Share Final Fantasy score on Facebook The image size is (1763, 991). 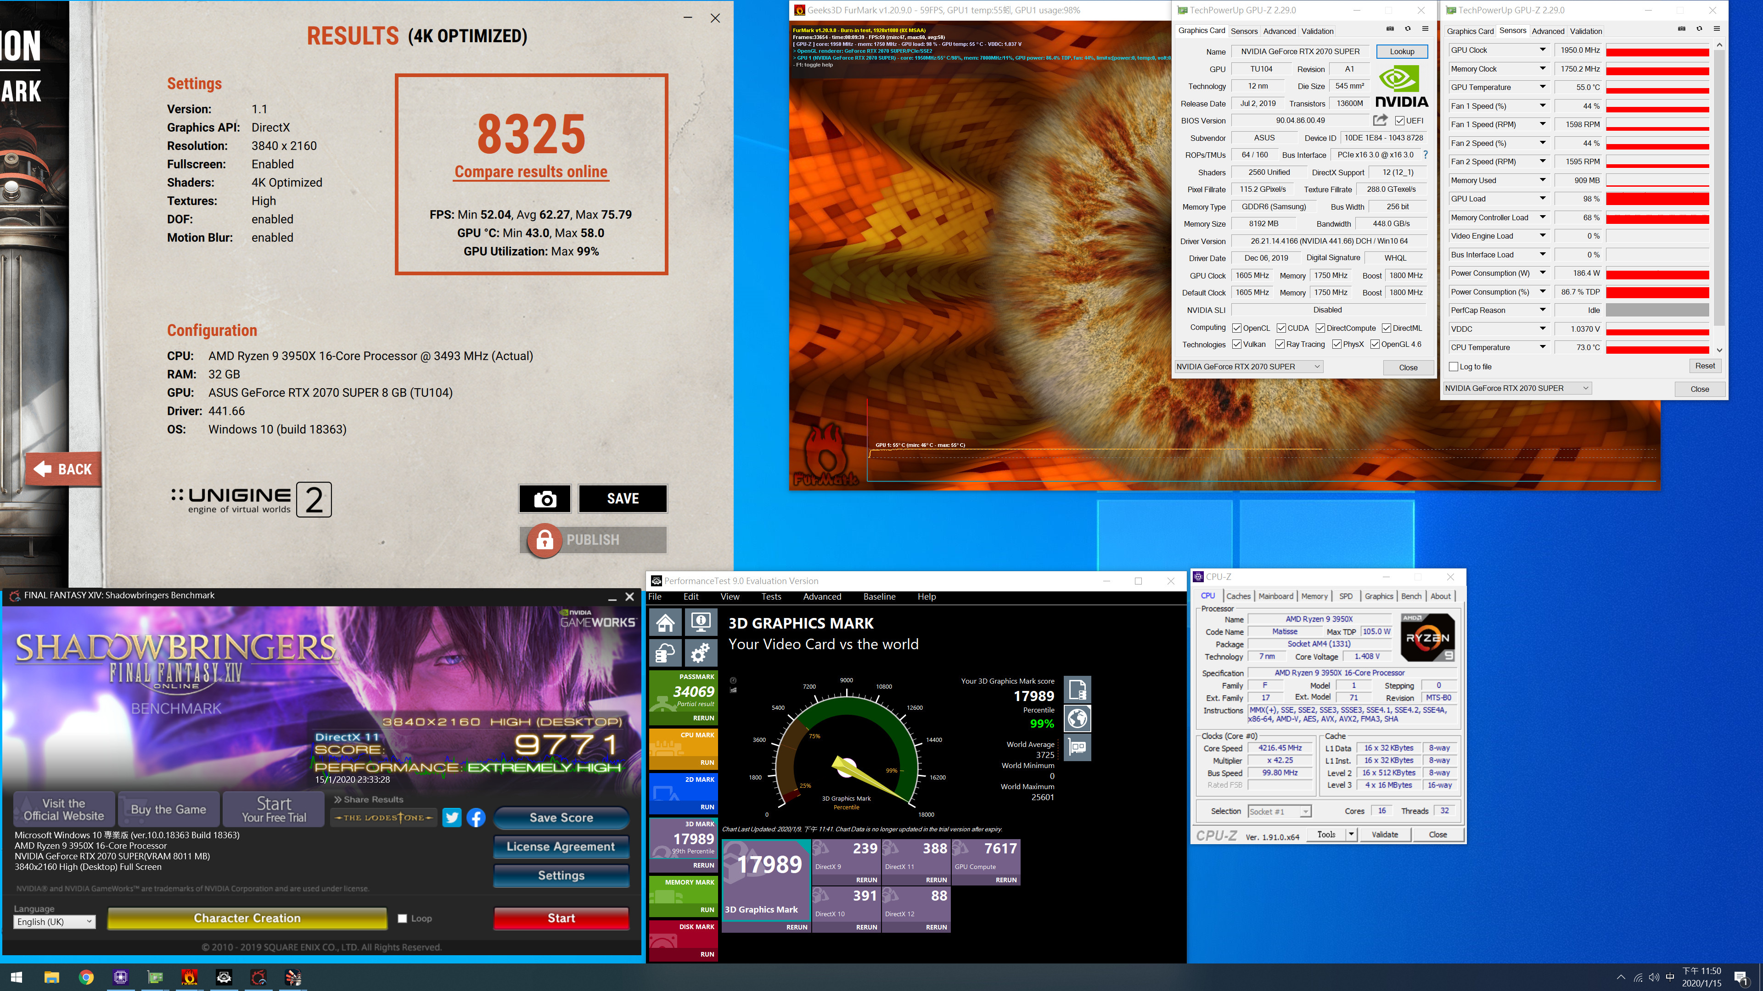pos(477,817)
